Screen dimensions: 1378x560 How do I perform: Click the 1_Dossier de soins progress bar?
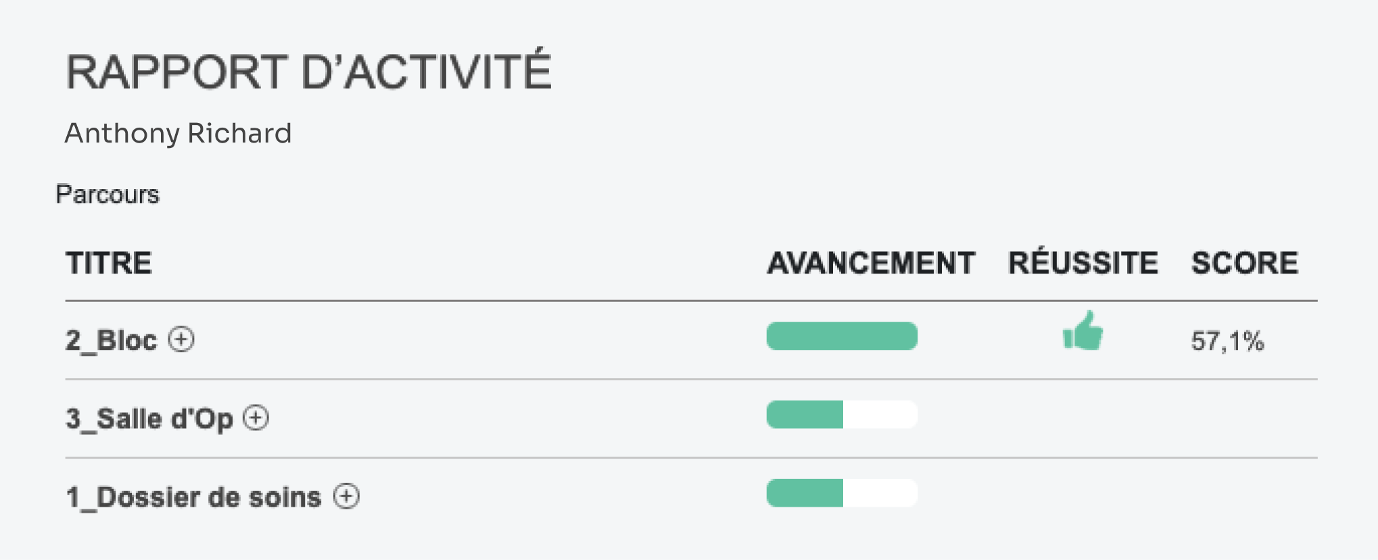click(842, 493)
